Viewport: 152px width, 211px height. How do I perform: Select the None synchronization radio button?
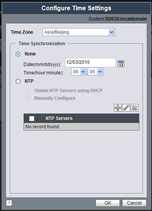18,54
